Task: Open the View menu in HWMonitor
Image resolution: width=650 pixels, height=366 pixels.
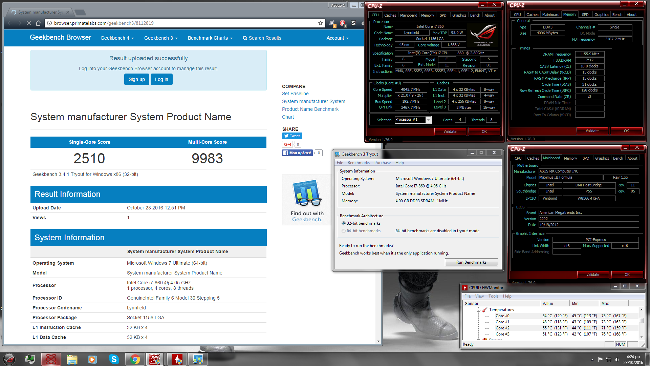Action: click(x=479, y=296)
